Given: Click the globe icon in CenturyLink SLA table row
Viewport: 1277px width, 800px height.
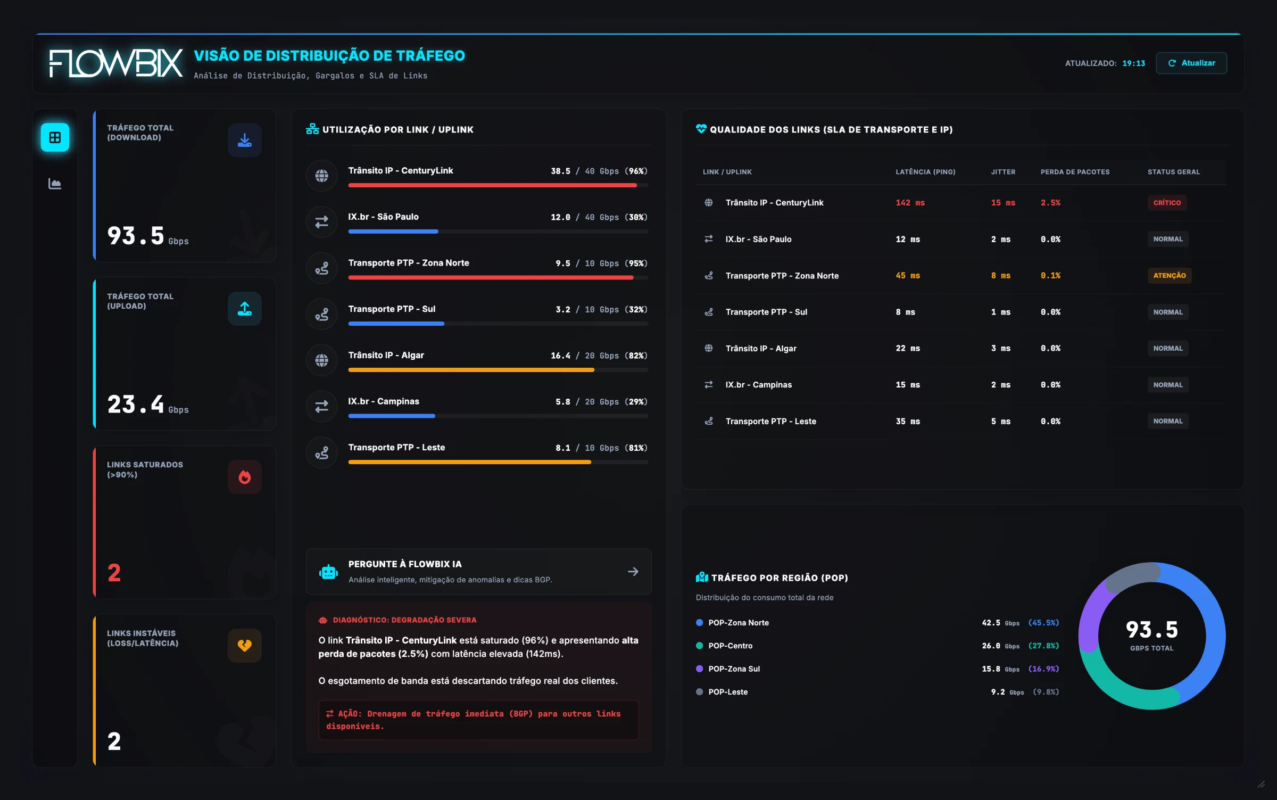Looking at the screenshot, I should (709, 203).
